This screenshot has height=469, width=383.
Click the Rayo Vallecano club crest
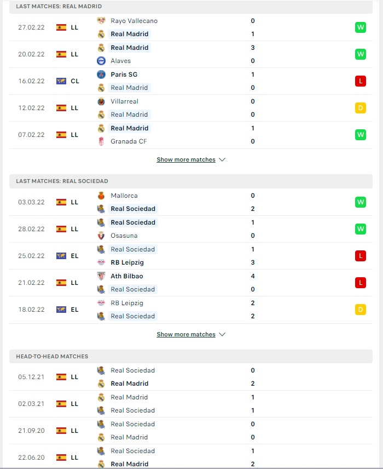point(101,21)
